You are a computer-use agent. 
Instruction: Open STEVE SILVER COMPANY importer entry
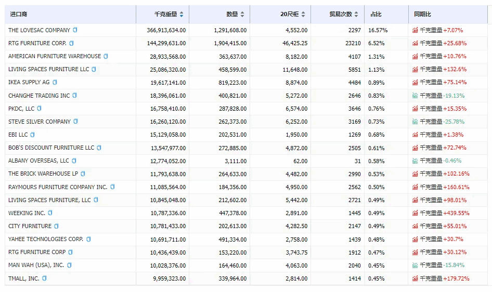tap(40, 122)
